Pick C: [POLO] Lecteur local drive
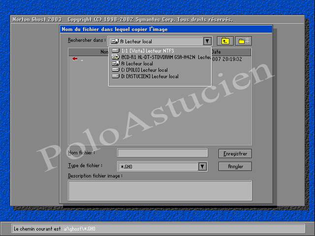 (159, 70)
